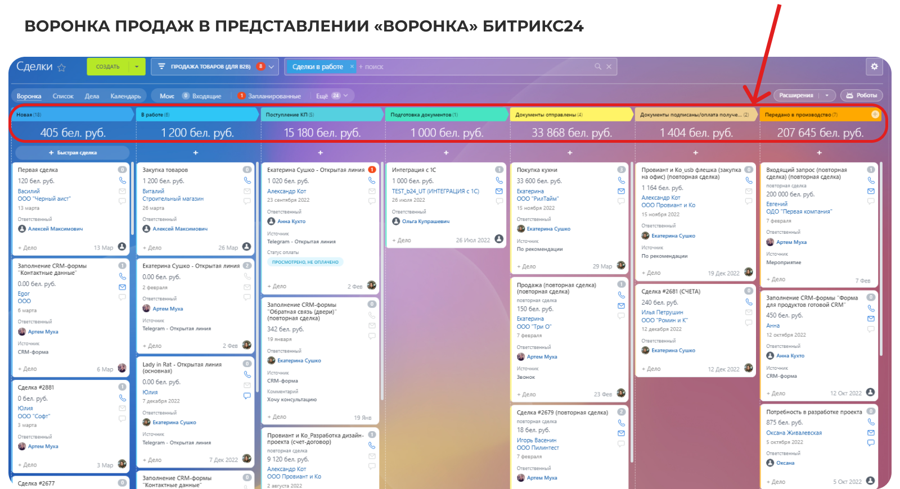Open 'TEST_b24_UT (ИНТЕГРАЦИЯ с 1С)' company link
The width and height of the screenshot is (900, 489).
(435, 192)
